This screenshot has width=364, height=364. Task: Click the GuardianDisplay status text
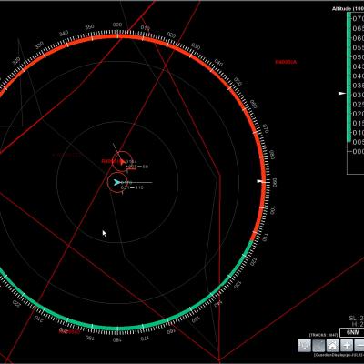click(339, 355)
